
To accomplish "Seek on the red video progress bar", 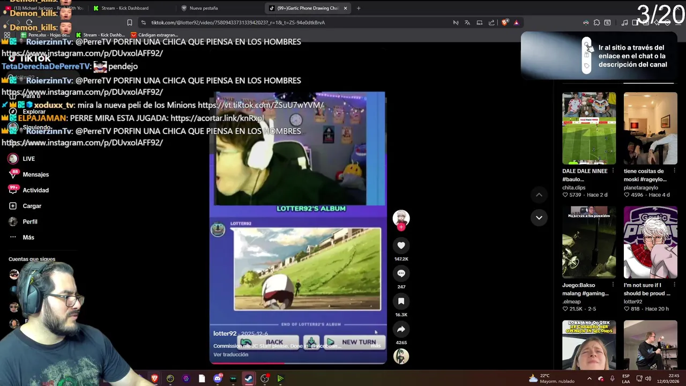I will click(x=298, y=362).
